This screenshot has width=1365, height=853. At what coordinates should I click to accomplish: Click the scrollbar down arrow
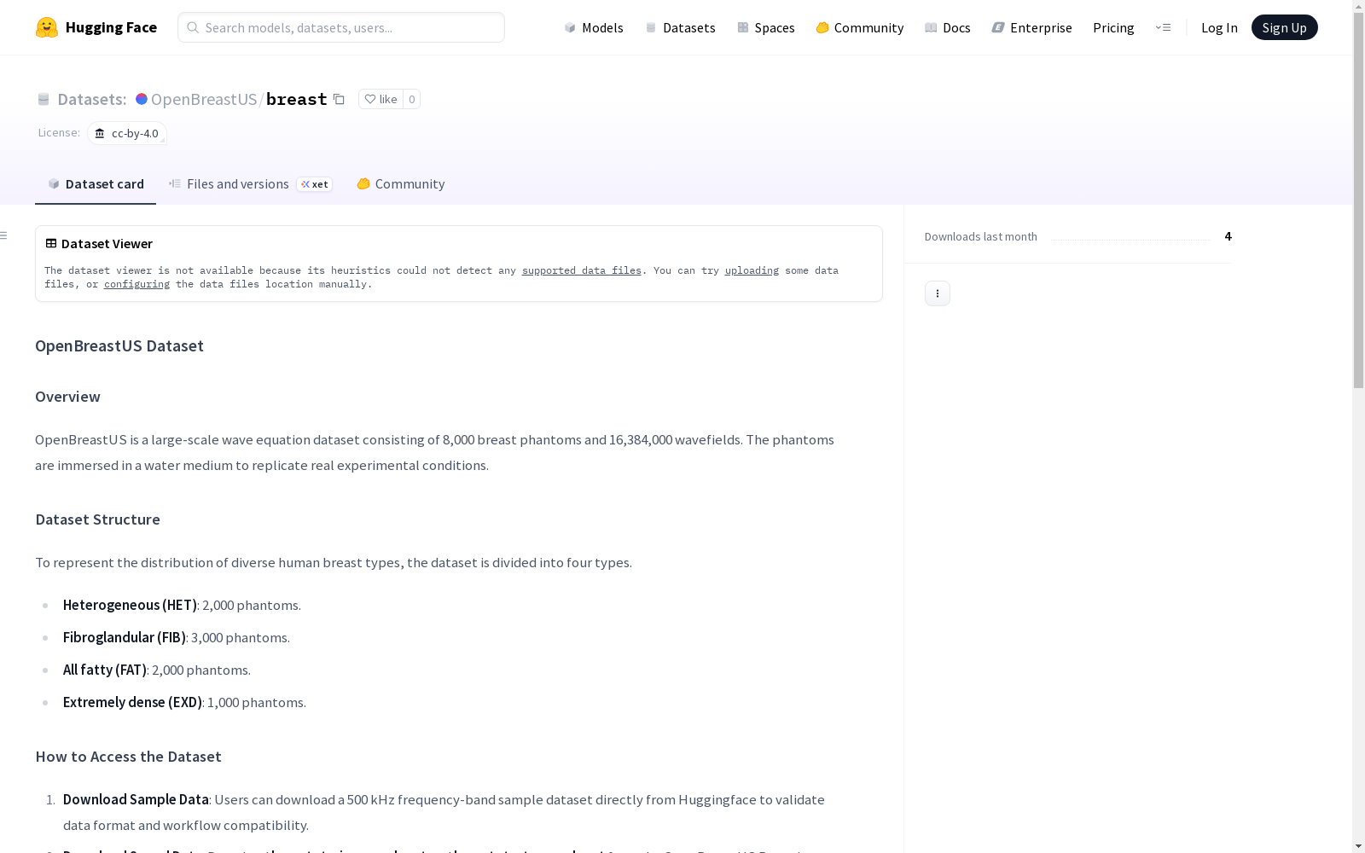(x=1358, y=846)
